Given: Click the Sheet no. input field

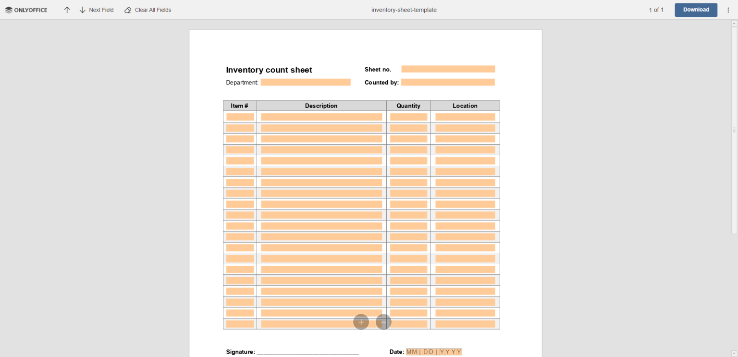Looking at the screenshot, I should point(447,69).
